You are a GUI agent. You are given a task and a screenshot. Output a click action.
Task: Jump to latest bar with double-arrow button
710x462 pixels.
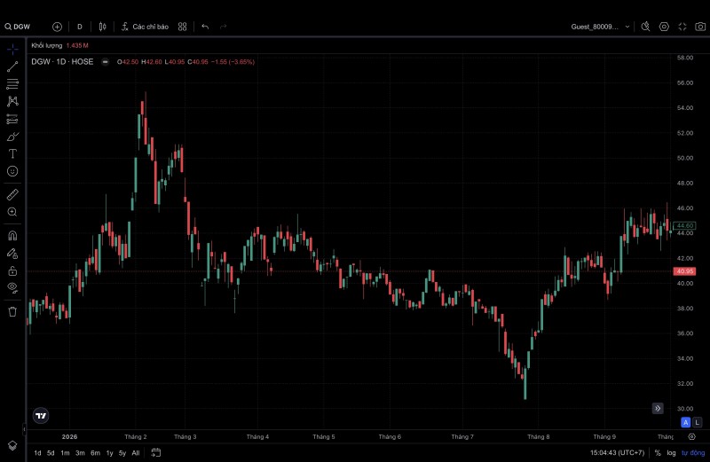pos(658,408)
